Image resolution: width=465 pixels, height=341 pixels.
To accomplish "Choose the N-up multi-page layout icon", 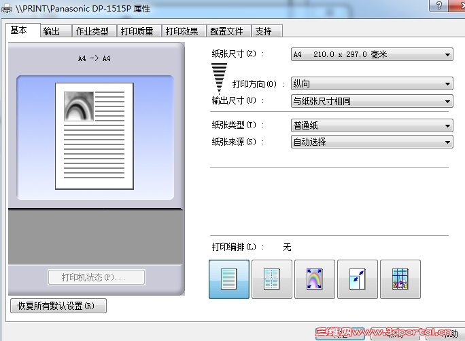I will coord(272,279).
